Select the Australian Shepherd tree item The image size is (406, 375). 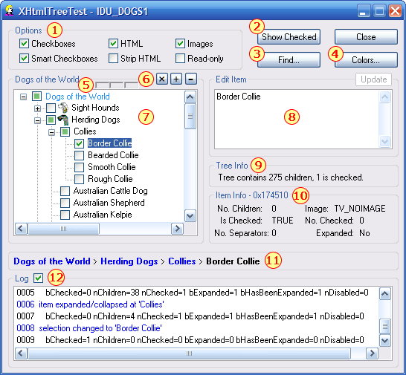pyautogui.click(x=109, y=203)
